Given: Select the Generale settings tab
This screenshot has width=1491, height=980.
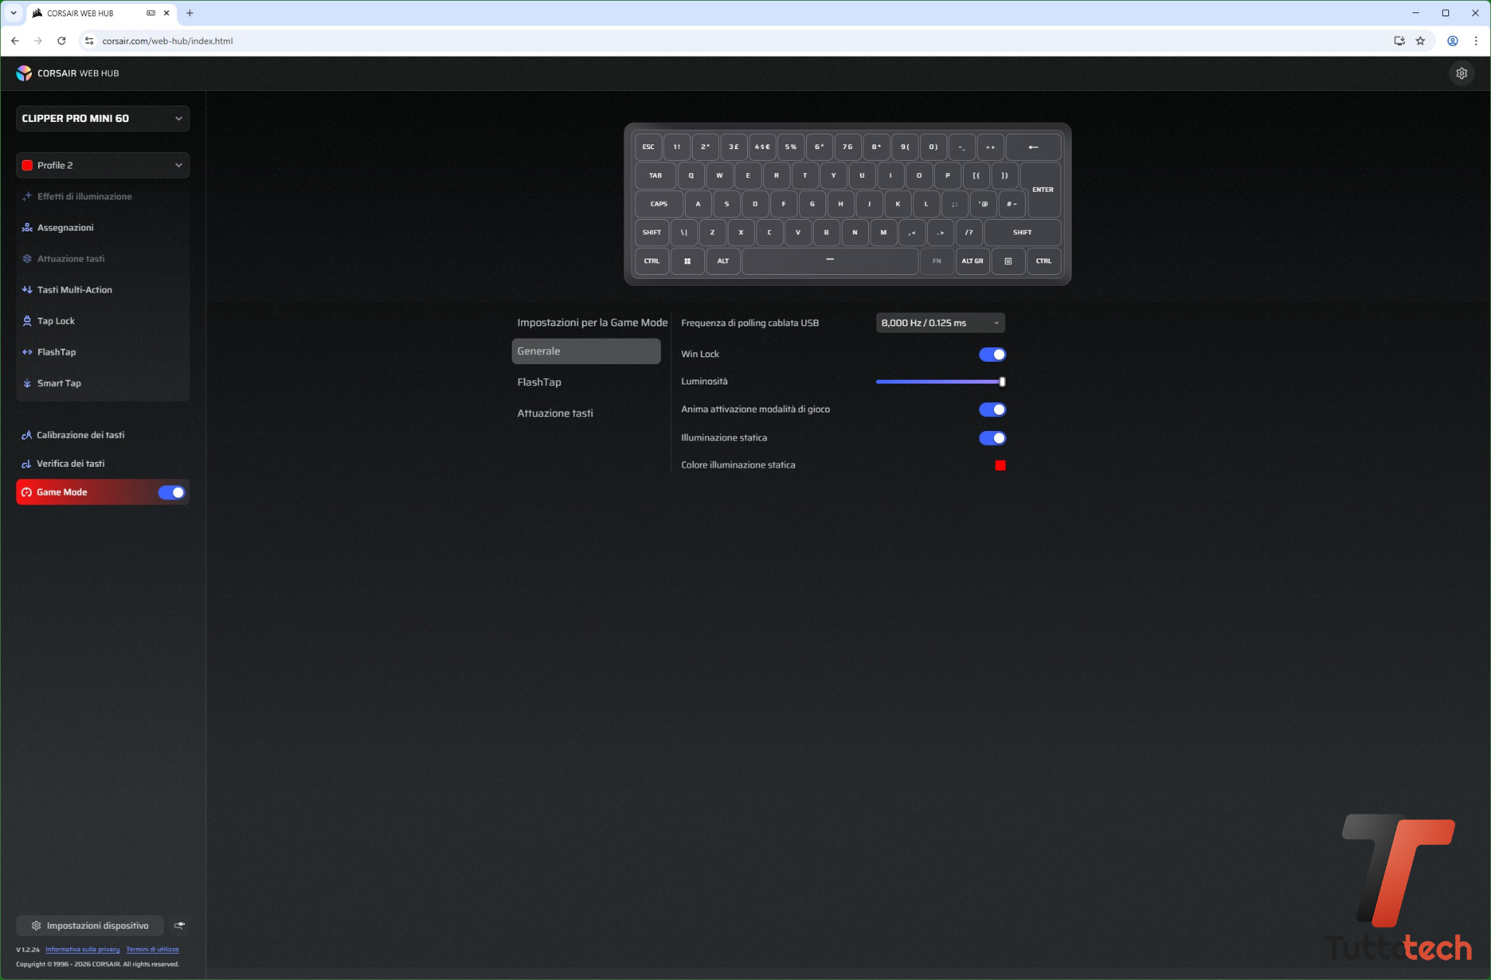Looking at the screenshot, I should 586,351.
